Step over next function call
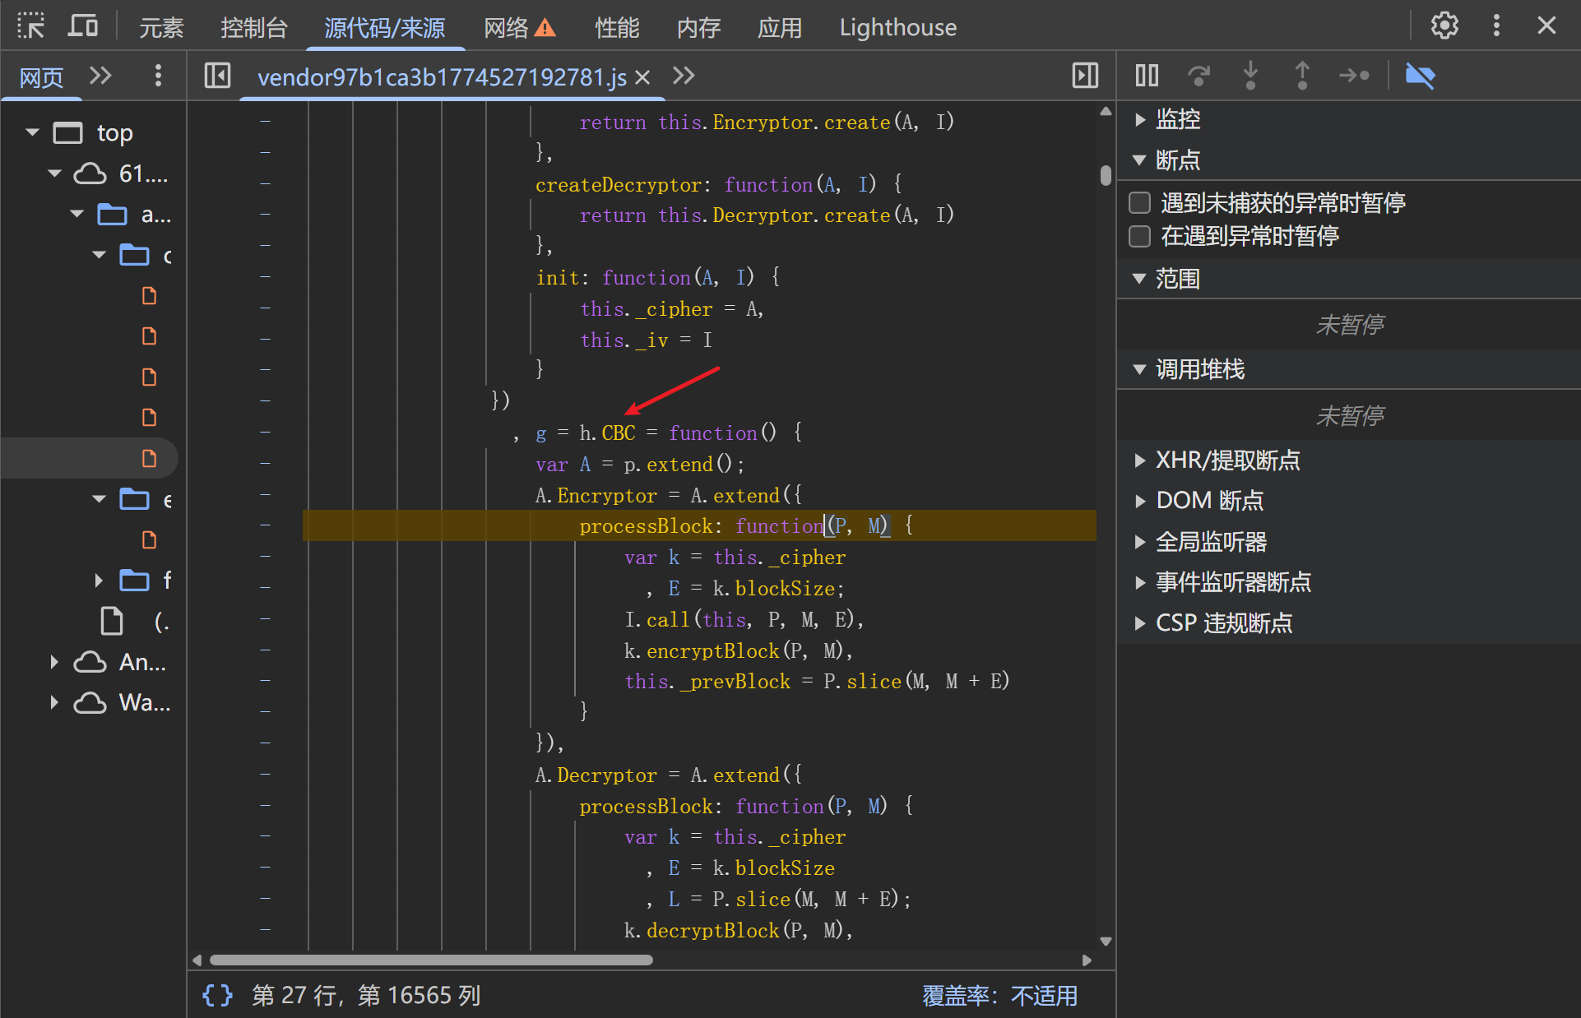This screenshot has width=1581, height=1018. coord(1198,76)
